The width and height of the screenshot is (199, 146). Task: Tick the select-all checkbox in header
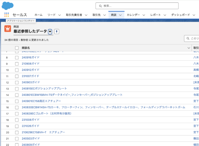pos(17,48)
